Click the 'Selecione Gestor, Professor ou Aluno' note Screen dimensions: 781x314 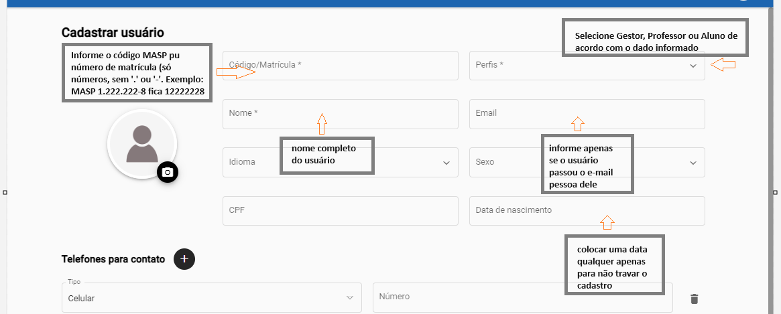656,42
